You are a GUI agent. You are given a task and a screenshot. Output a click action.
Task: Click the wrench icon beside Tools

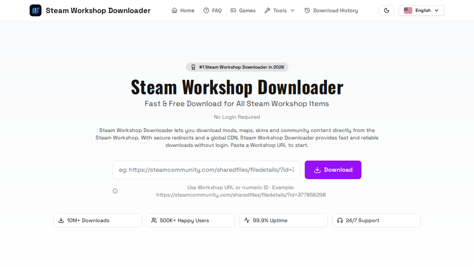click(x=267, y=10)
